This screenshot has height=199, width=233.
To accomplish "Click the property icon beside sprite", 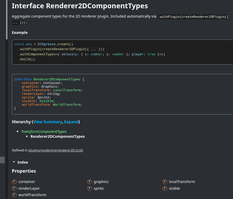I will coord(90,188).
